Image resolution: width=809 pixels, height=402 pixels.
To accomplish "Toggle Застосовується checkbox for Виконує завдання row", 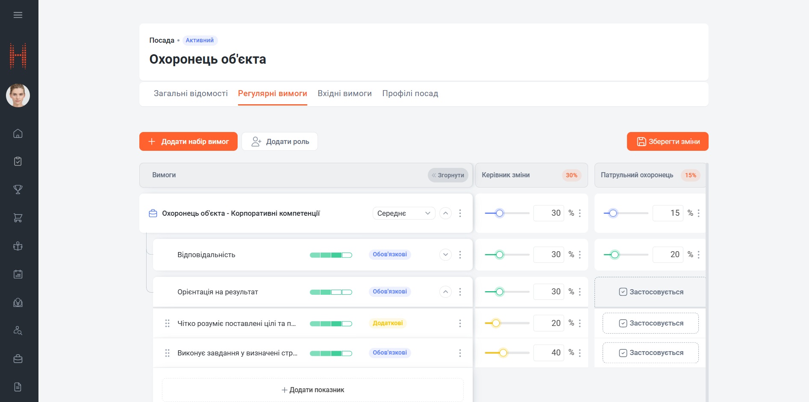I will pyautogui.click(x=623, y=352).
